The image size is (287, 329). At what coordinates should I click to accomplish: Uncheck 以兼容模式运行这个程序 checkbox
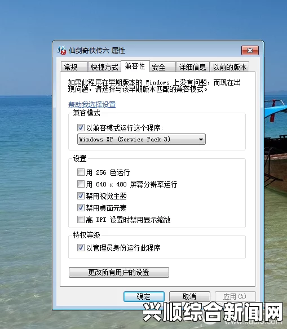81,127
